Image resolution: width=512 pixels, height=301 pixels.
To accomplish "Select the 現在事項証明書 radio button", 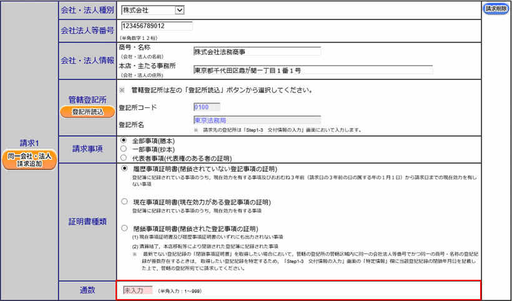I will point(124,202).
